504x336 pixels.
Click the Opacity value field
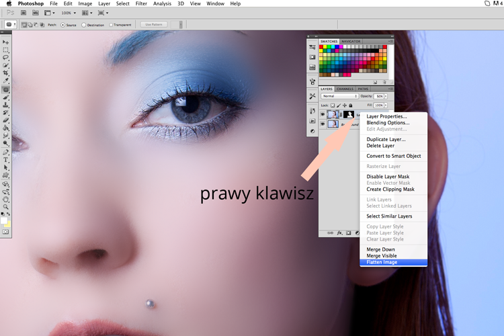pyautogui.click(x=378, y=96)
